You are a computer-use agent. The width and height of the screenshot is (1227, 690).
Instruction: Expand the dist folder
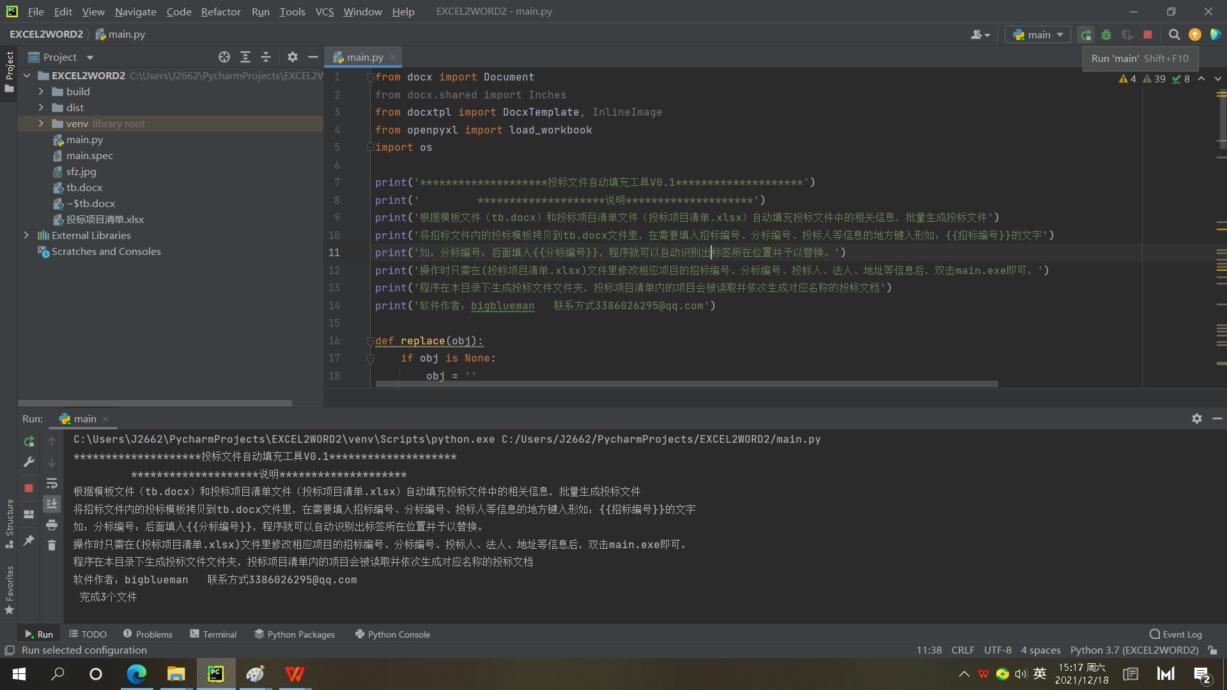pyautogui.click(x=41, y=107)
